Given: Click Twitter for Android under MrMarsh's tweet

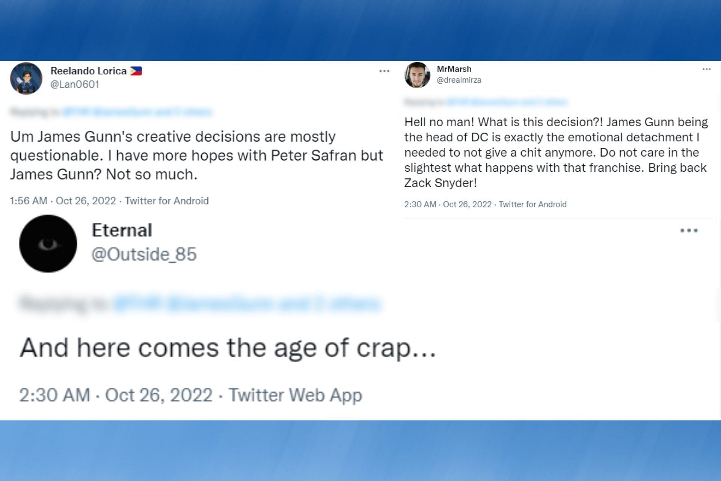Looking at the screenshot, I should [x=532, y=204].
